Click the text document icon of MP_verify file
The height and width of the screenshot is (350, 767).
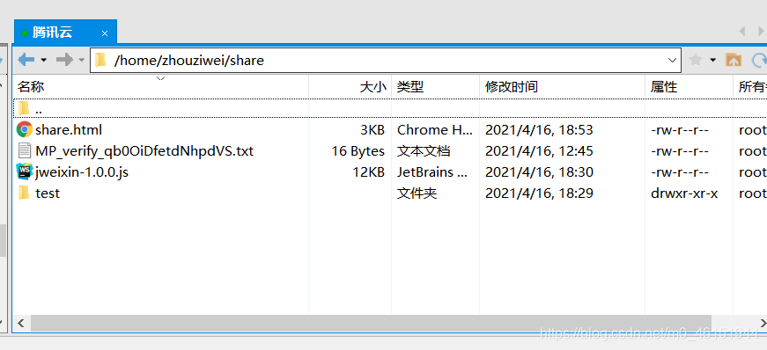click(24, 150)
